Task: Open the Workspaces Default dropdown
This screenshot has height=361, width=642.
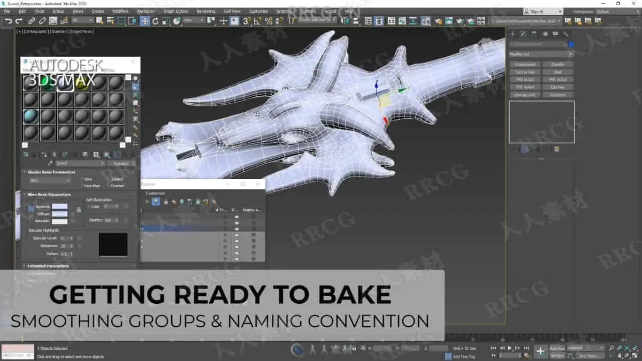Action: (x=617, y=11)
